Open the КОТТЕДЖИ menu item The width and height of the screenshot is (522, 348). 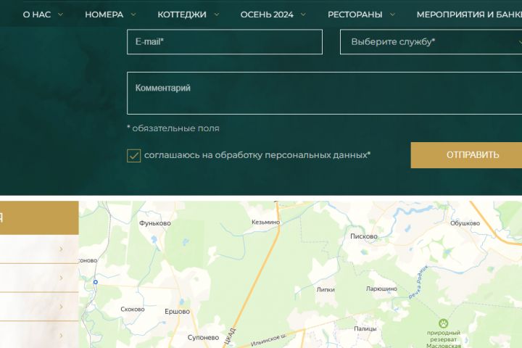point(182,14)
